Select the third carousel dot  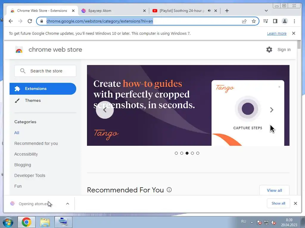[187, 153]
